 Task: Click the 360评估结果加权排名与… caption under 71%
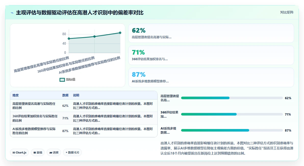[x=150, y=59]
